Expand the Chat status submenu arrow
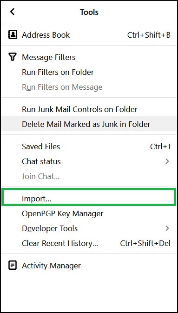Viewport: 178px width, 313px height. pyautogui.click(x=167, y=161)
